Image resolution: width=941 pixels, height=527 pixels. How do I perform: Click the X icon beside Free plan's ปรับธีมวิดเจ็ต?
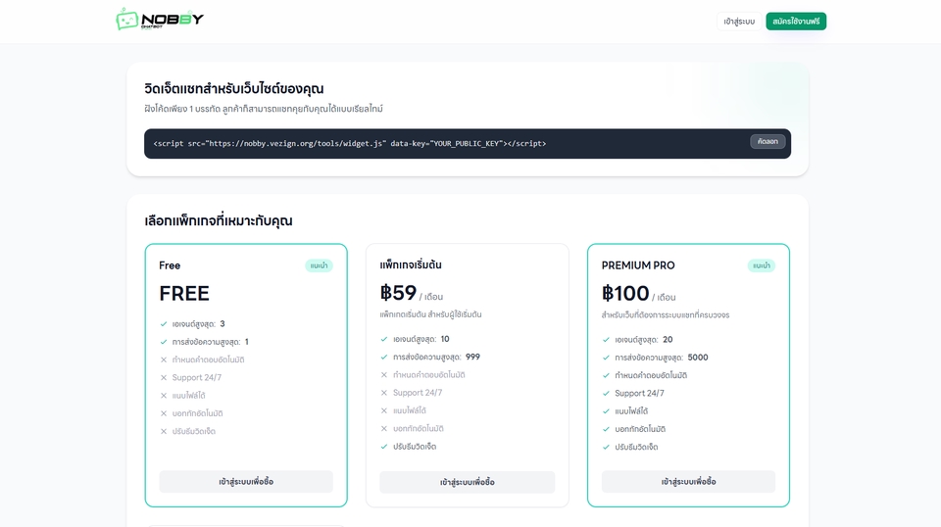click(164, 431)
